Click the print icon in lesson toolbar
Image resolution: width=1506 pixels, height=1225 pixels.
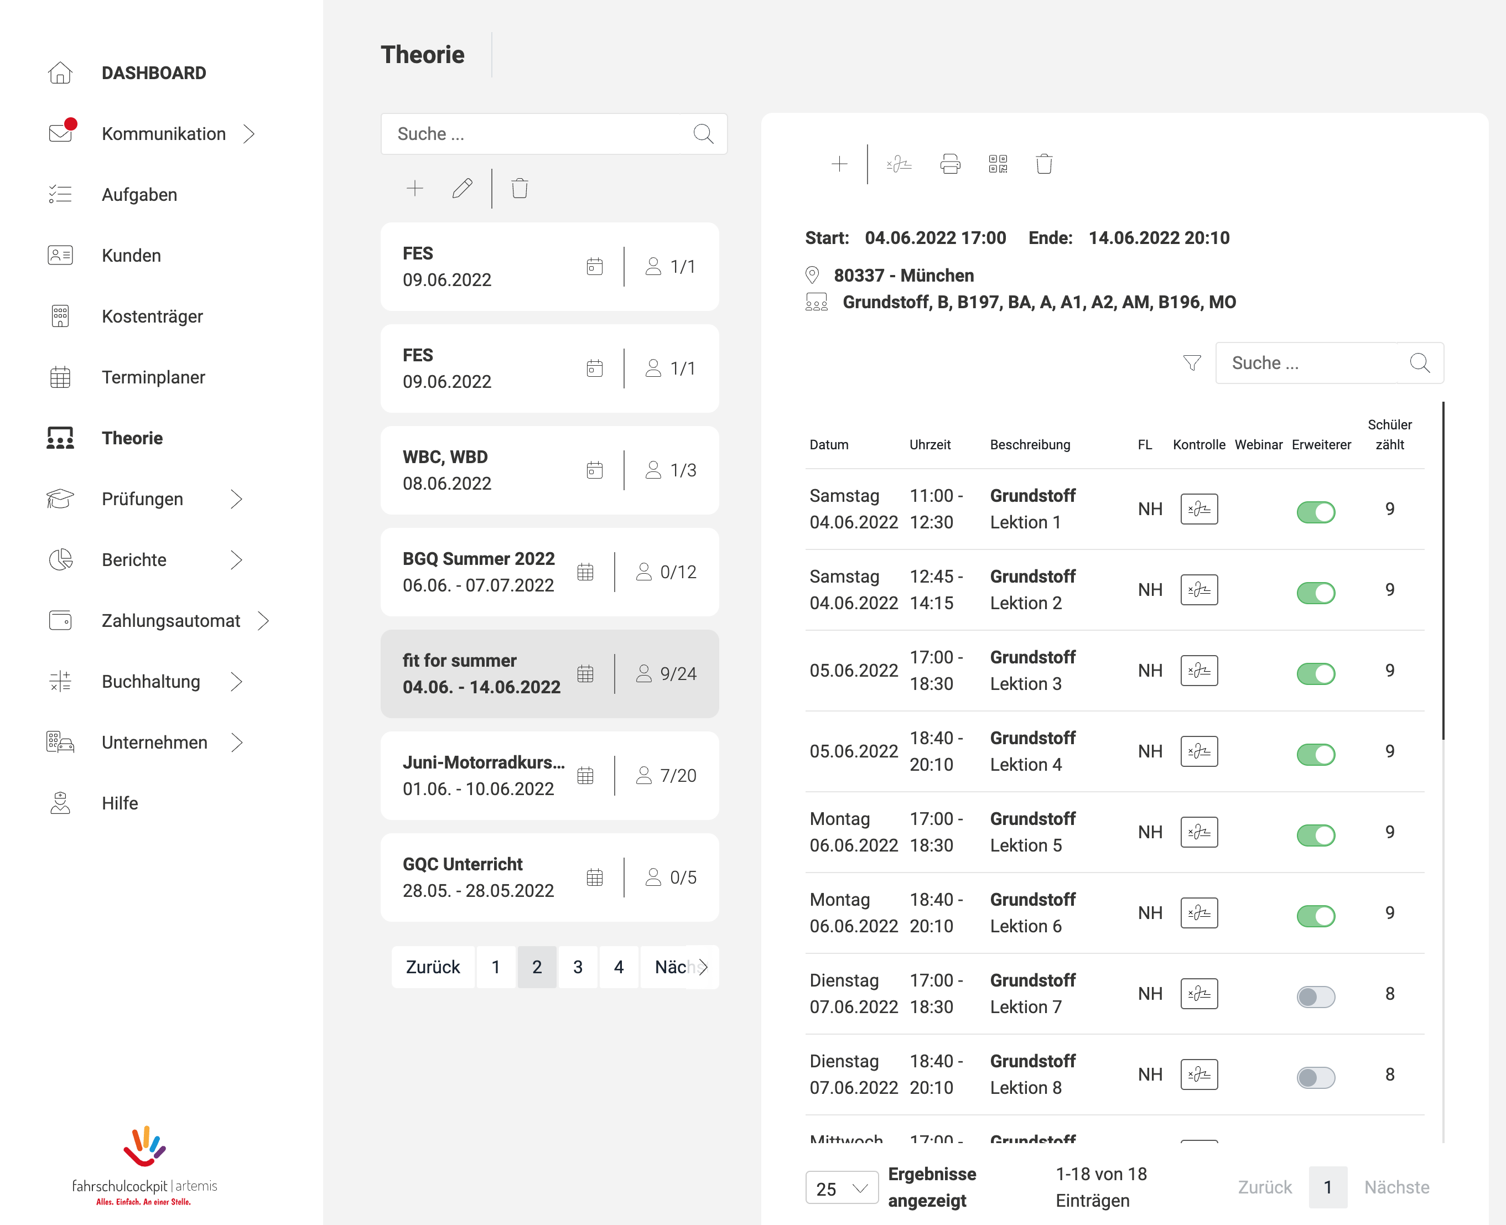(x=950, y=164)
